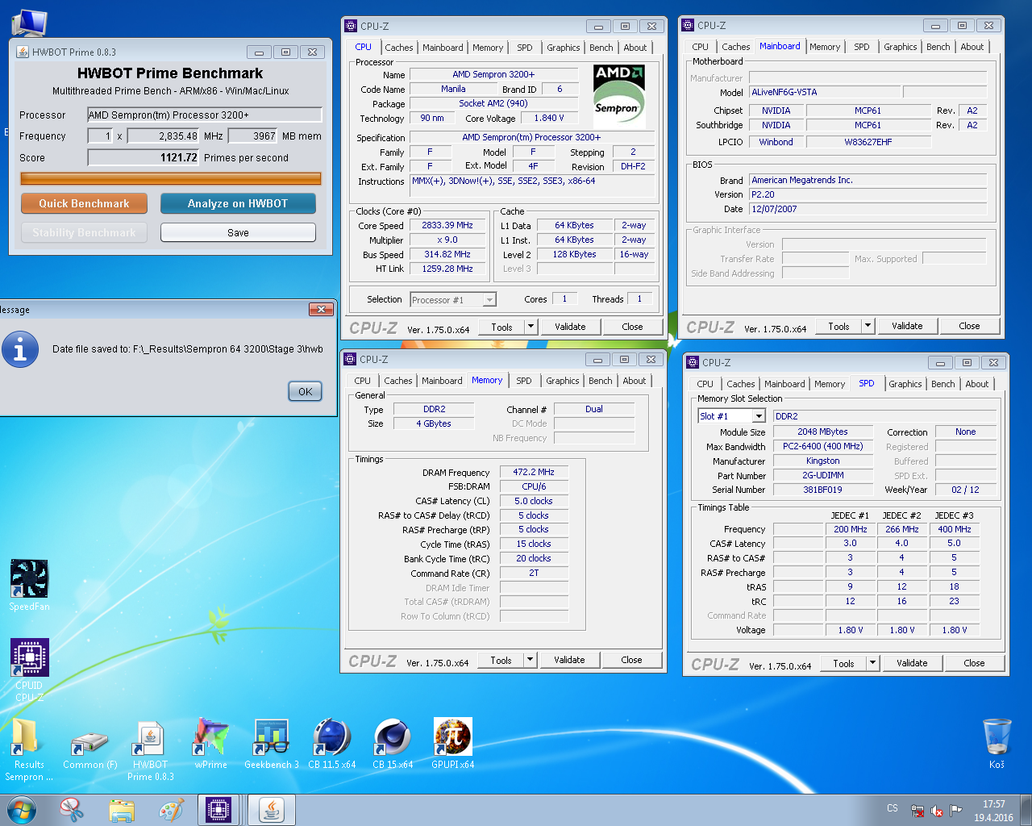Open Snipping Tool from taskbar
Image resolution: width=1032 pixels, height=826 pixels.
tap(72, 810)
